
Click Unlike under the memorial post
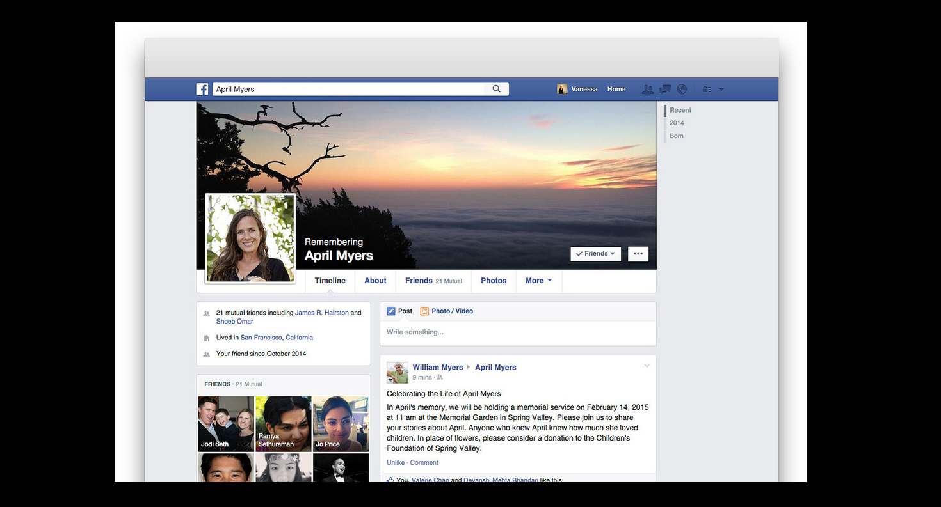pyautogui.click(x=396, y=462)
